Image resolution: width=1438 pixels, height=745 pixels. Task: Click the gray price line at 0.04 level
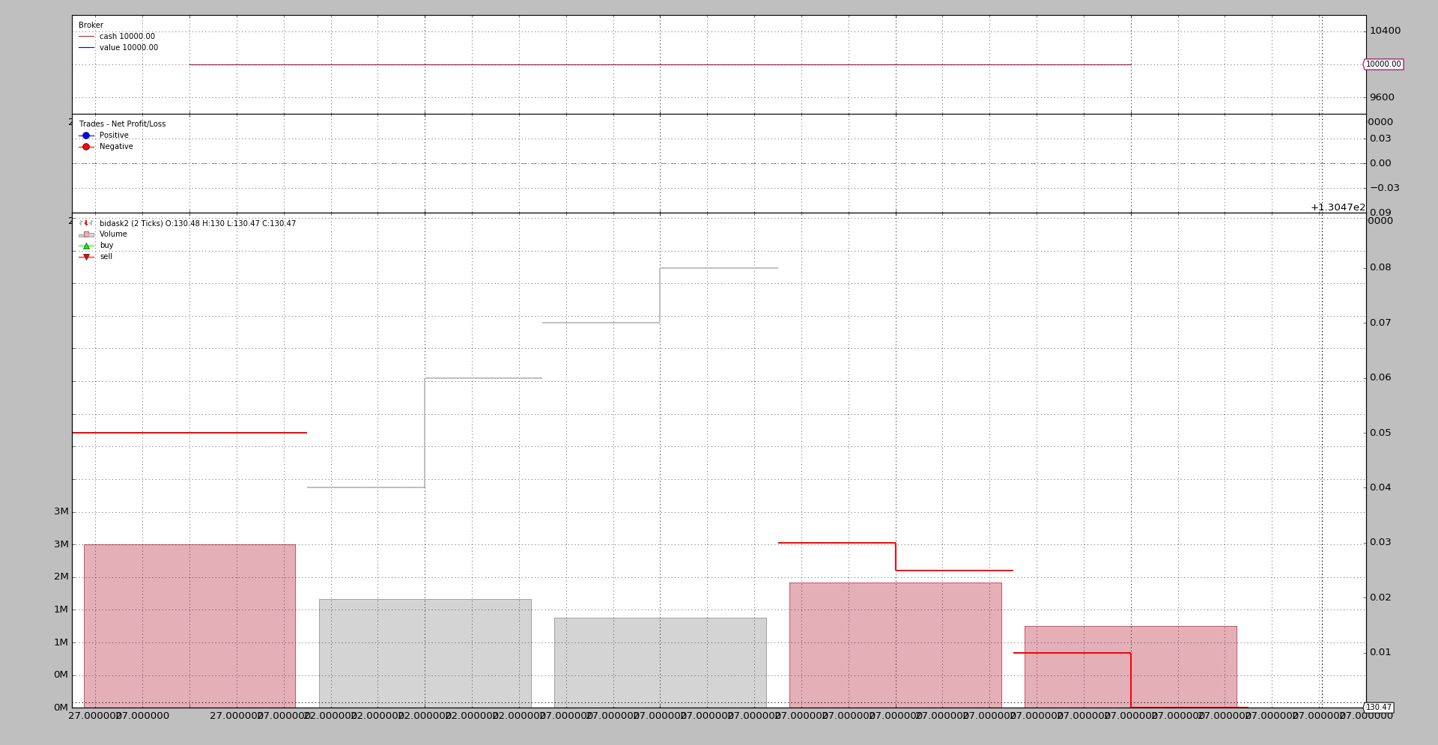click(365, 487)
